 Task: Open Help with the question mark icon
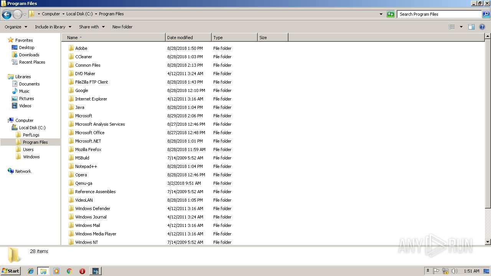[x=482, y=27]
